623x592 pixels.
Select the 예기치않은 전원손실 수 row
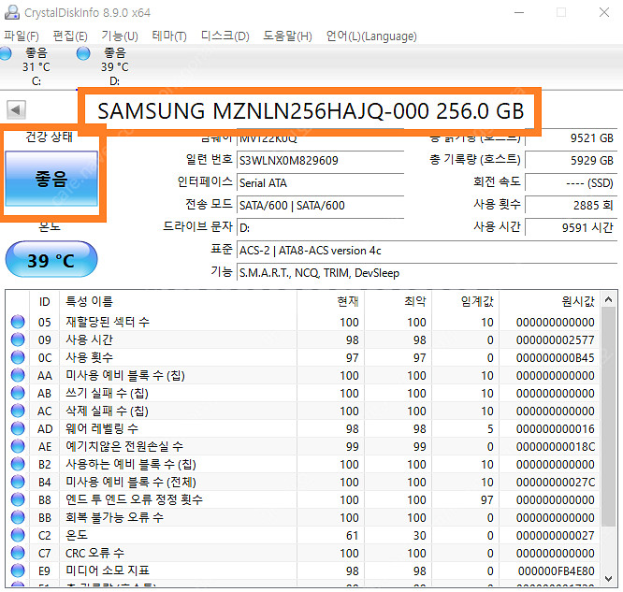coord(303,446)
